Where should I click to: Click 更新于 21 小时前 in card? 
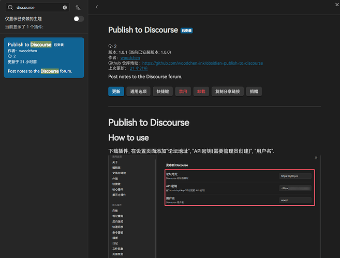[22, 62]
